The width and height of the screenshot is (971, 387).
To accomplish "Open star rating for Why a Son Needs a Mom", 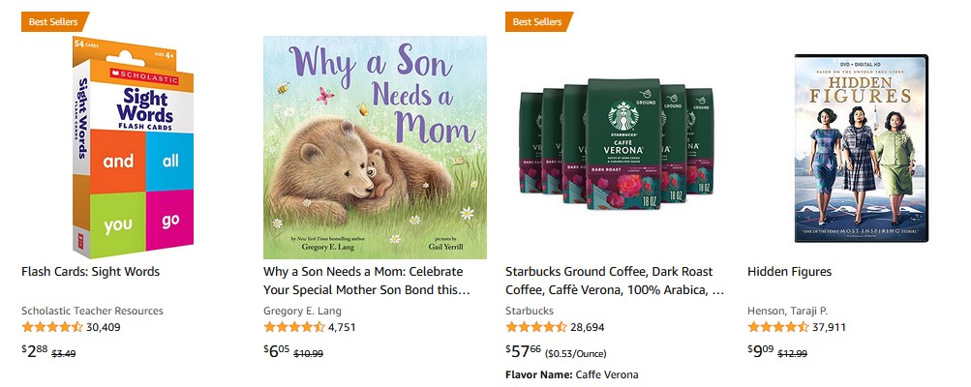I will click(x=293, y=327).
